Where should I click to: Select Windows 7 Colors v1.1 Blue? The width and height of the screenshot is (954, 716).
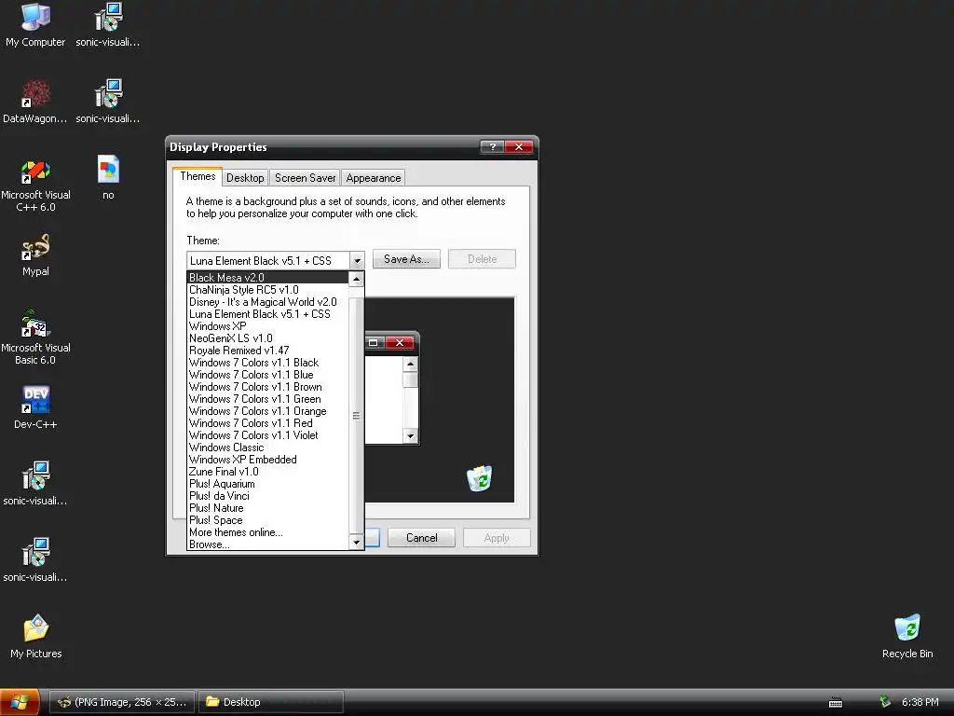[267, 375]
